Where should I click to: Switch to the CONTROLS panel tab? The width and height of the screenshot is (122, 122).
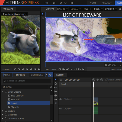click(x=37, y=75)
